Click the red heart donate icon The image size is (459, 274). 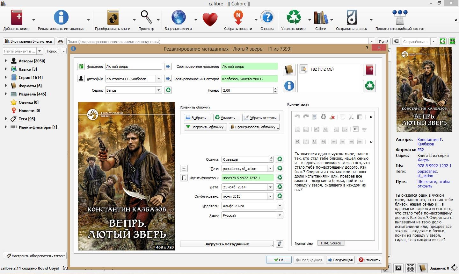(x=210, y=20)
